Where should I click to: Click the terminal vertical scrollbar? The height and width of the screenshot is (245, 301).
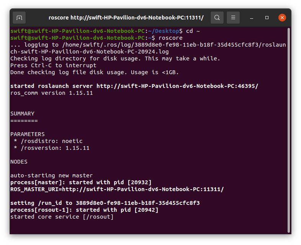pos(288,130)
